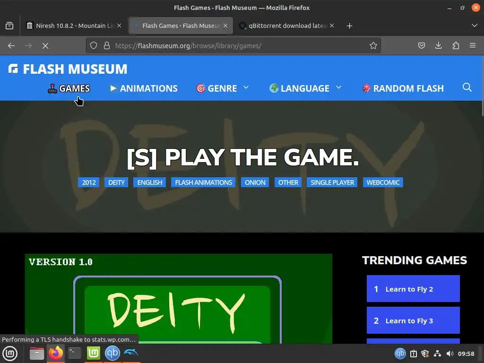Screen dimensions: 484x363
Task: Click the FLASH MUSEUM site title
Action: (x=75, y=69)
